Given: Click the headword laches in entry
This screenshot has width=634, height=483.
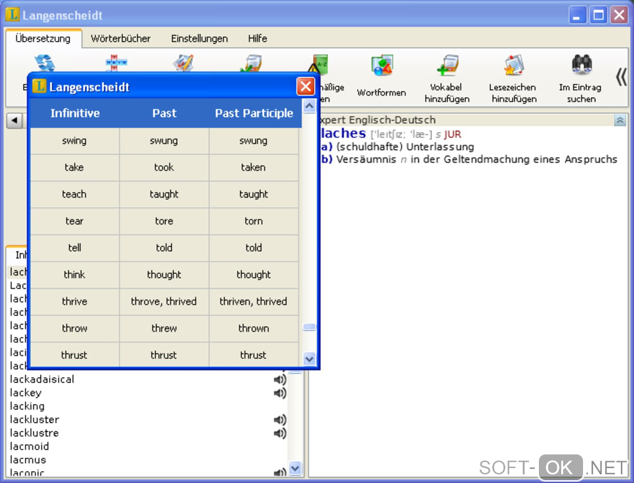Looking at the screenshot, I should pyautogui.click(x=343, y=133).
